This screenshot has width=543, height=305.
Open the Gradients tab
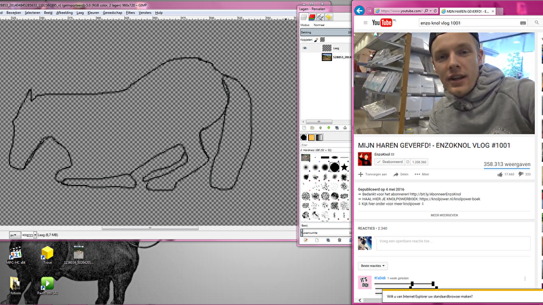(319, 138)
